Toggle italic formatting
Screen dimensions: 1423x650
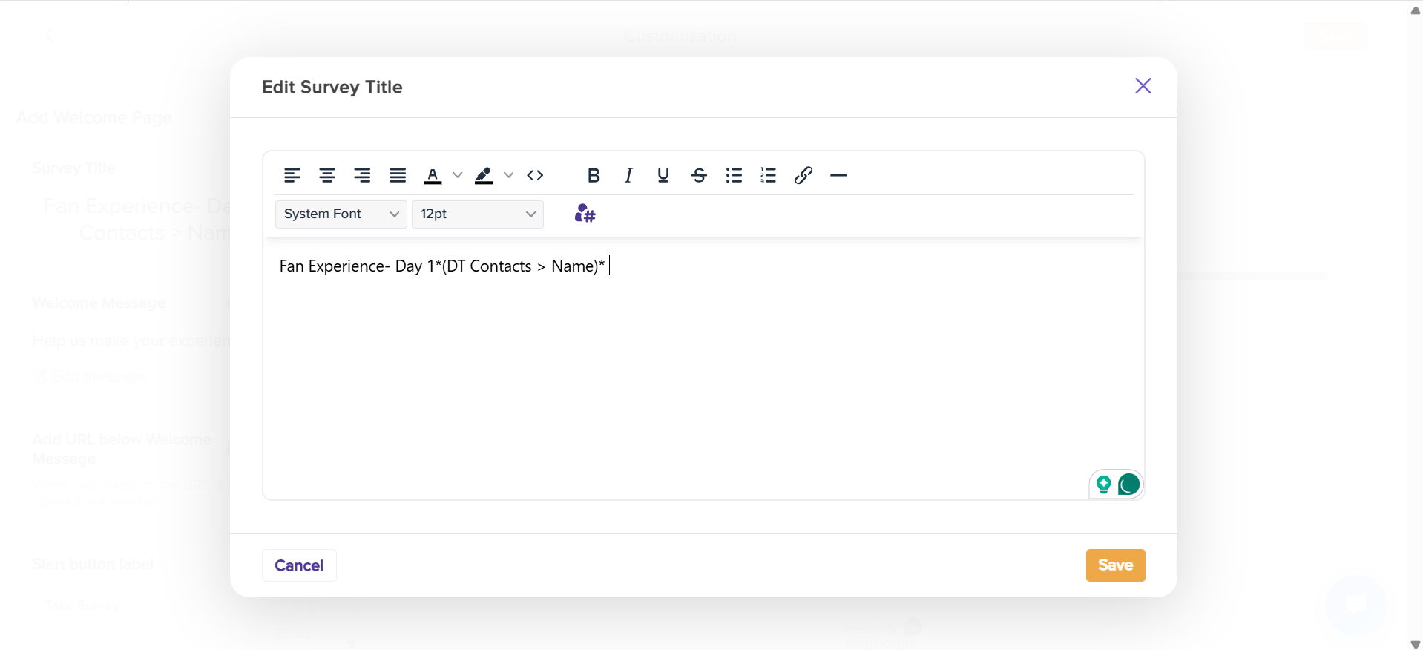[x=628, y=176]
